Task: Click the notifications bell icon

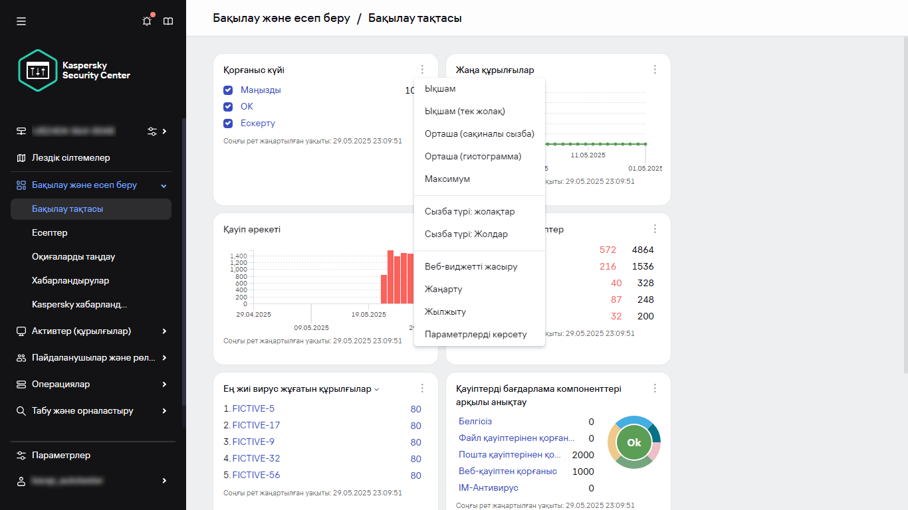Action: point(147,21)
